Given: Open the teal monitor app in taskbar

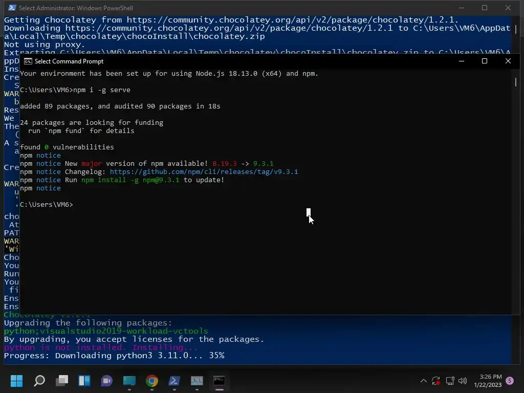Looking at the screenshot, I should tap(129, 381).
